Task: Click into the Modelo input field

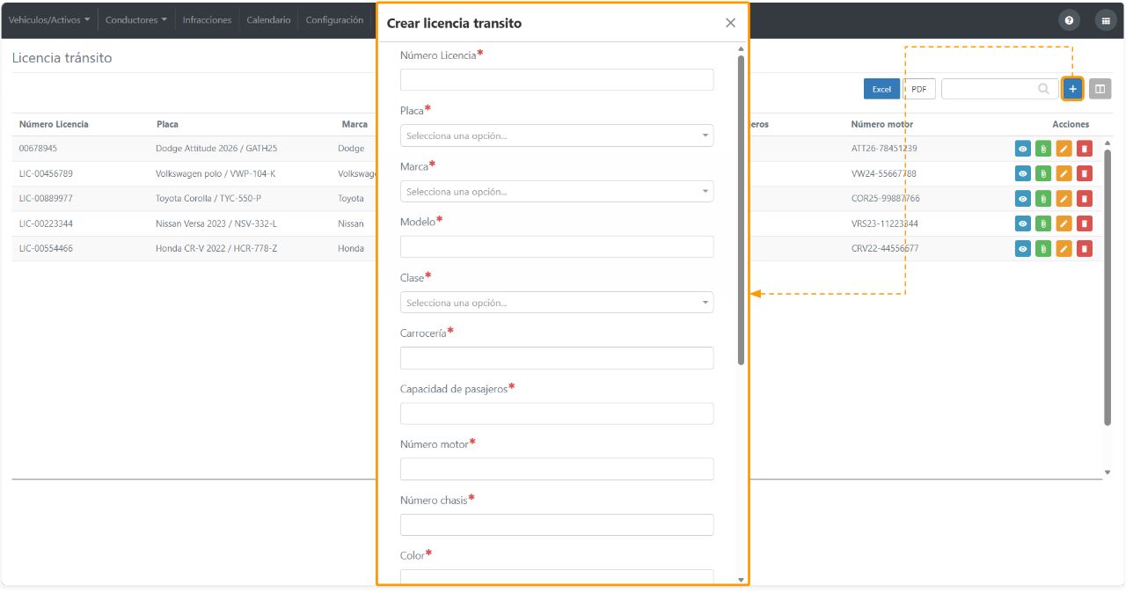Action: click(557, 246)
